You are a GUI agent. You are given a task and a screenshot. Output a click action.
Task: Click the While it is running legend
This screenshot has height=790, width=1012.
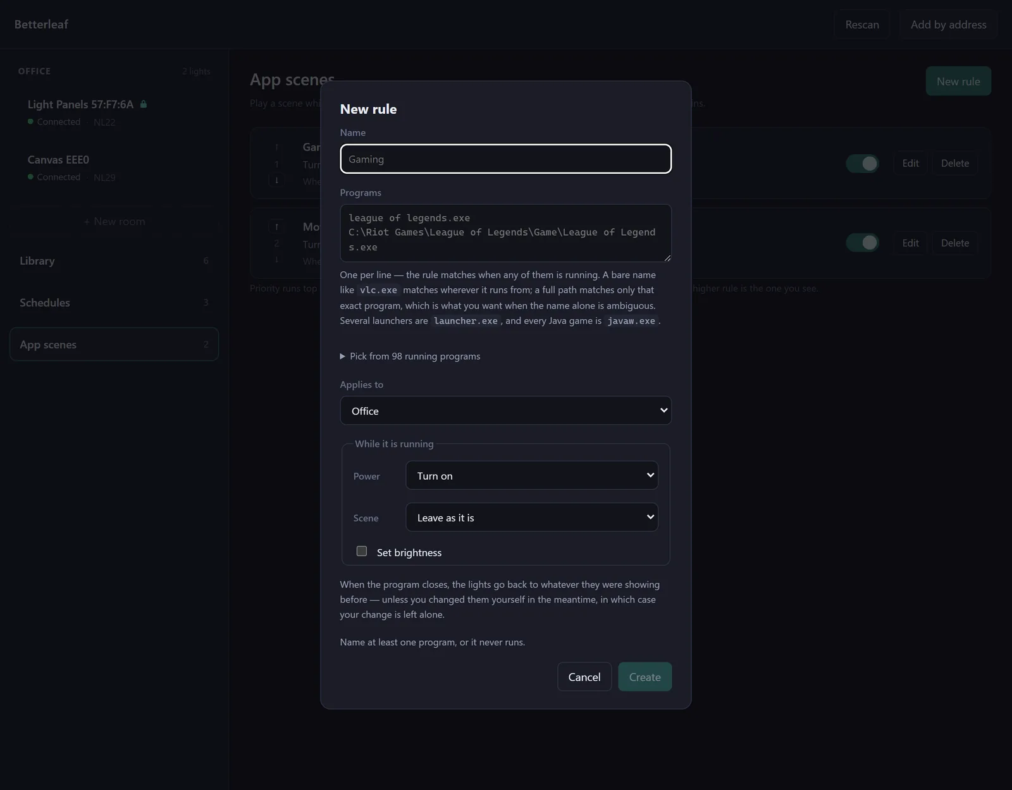[x=394, y=444]
